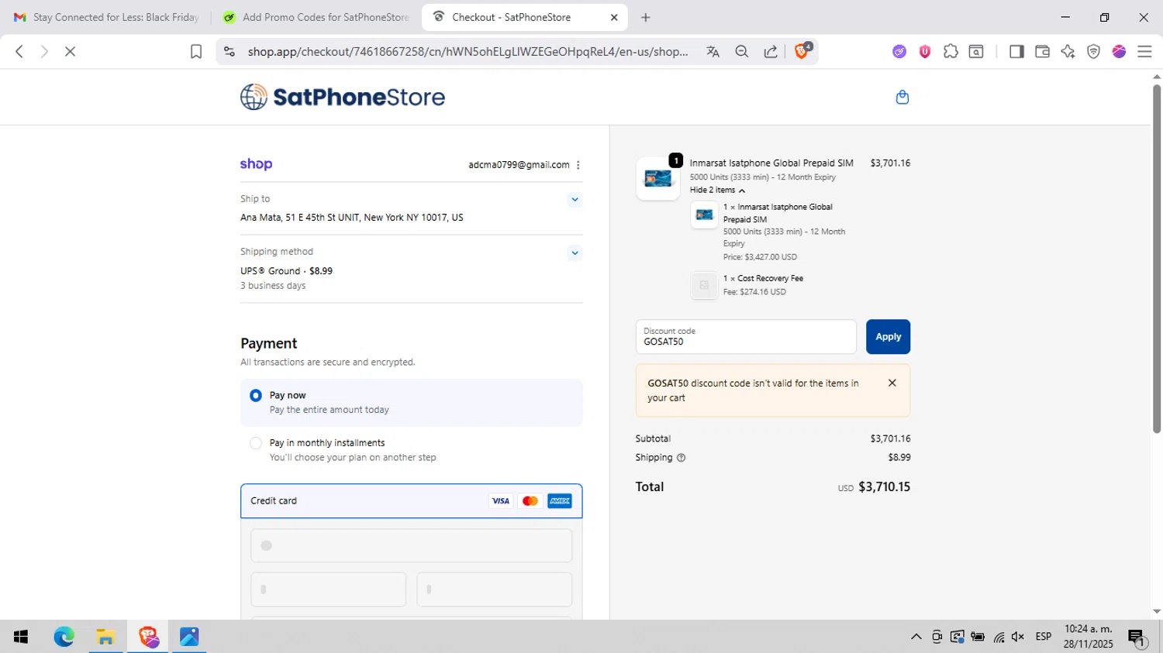Expand the Ship to address section
The image size is (1163, 653).
point(575,200)
